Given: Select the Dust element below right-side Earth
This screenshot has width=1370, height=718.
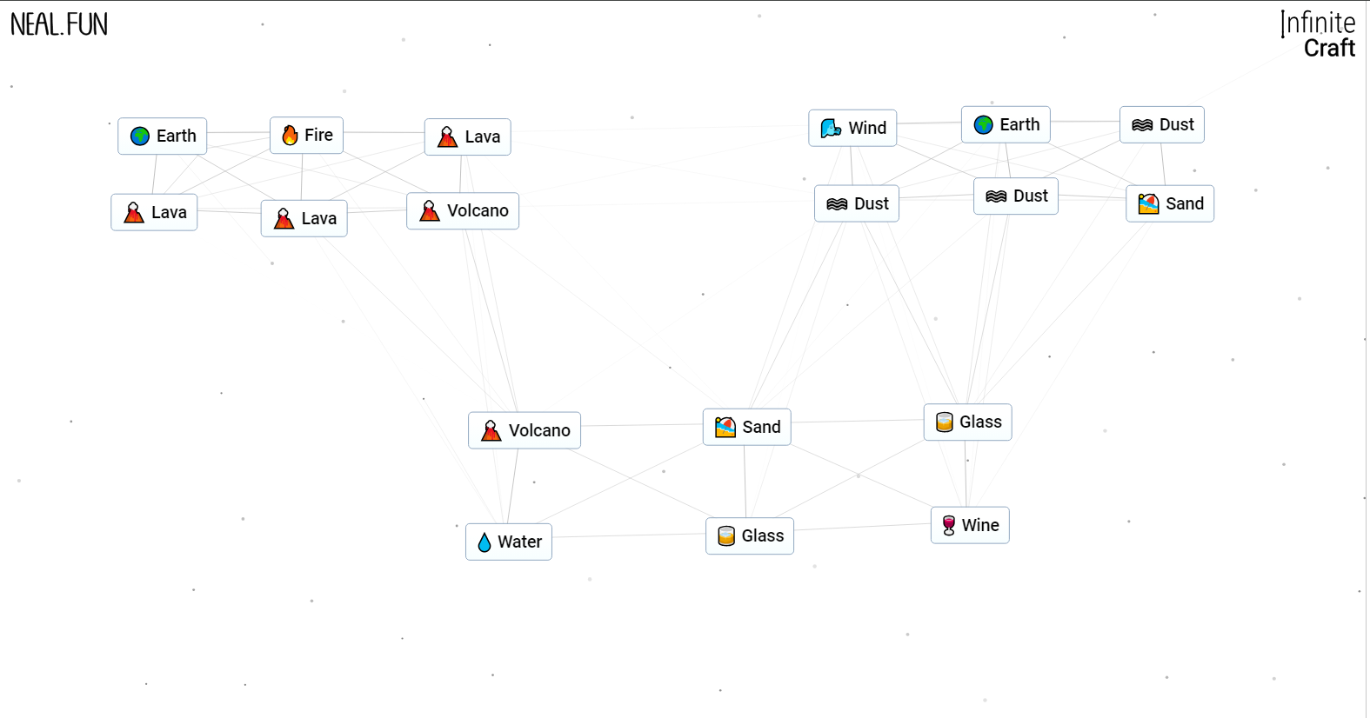Looking at the screenshot, I should (x=1015, y=196).
